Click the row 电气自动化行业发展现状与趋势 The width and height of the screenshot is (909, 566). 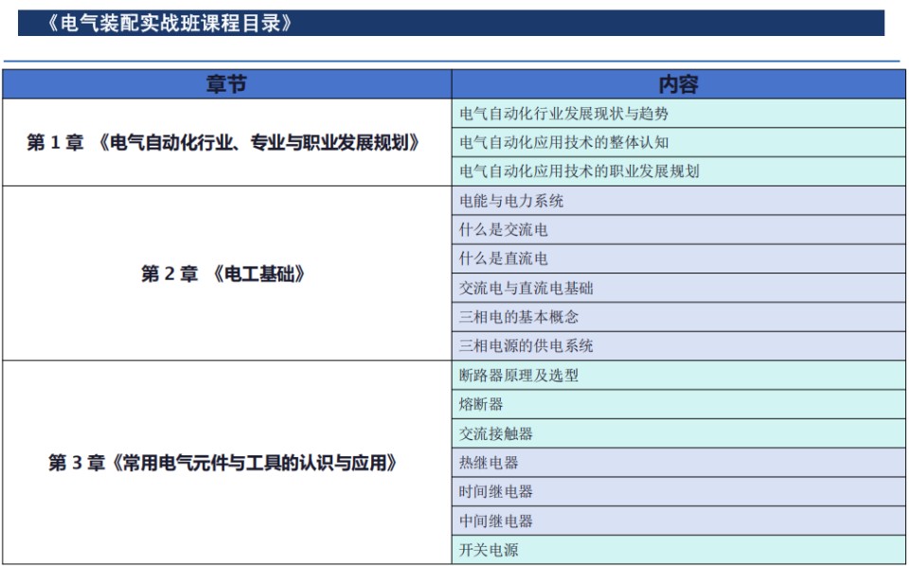pyautogui.click(x=678, y=114)
